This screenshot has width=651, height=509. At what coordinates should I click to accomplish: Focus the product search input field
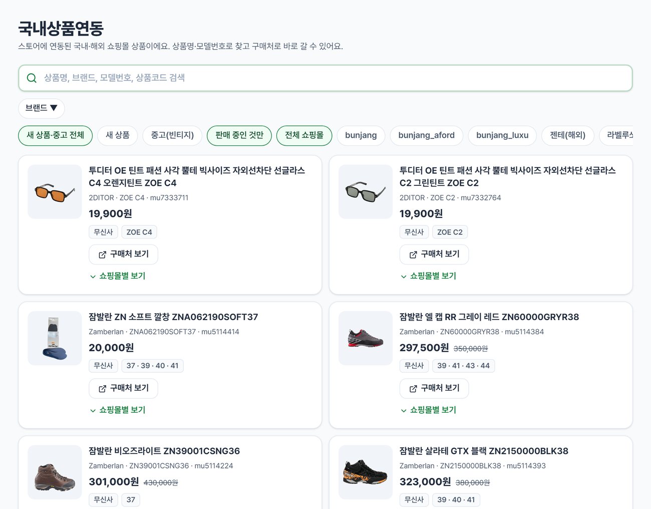pos(325,78)
